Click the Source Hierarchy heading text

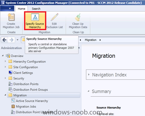coord(109,108)
